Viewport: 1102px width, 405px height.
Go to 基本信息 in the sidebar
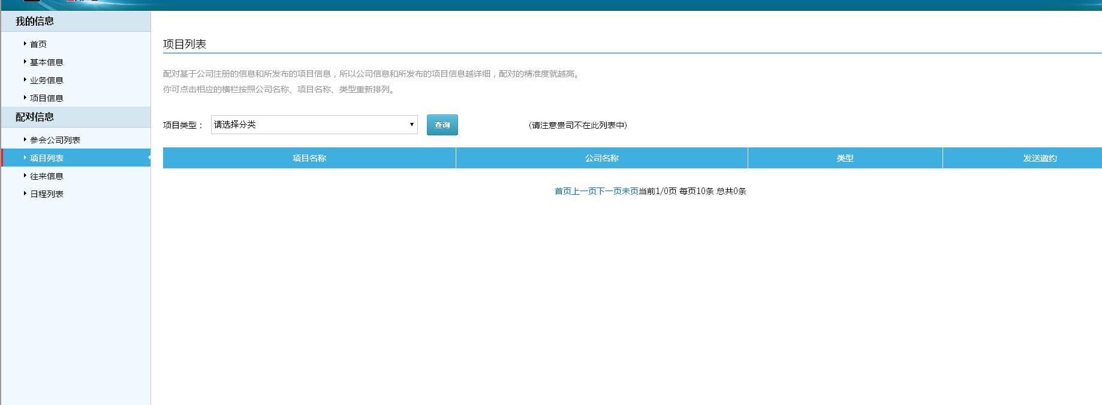point(46,62)
